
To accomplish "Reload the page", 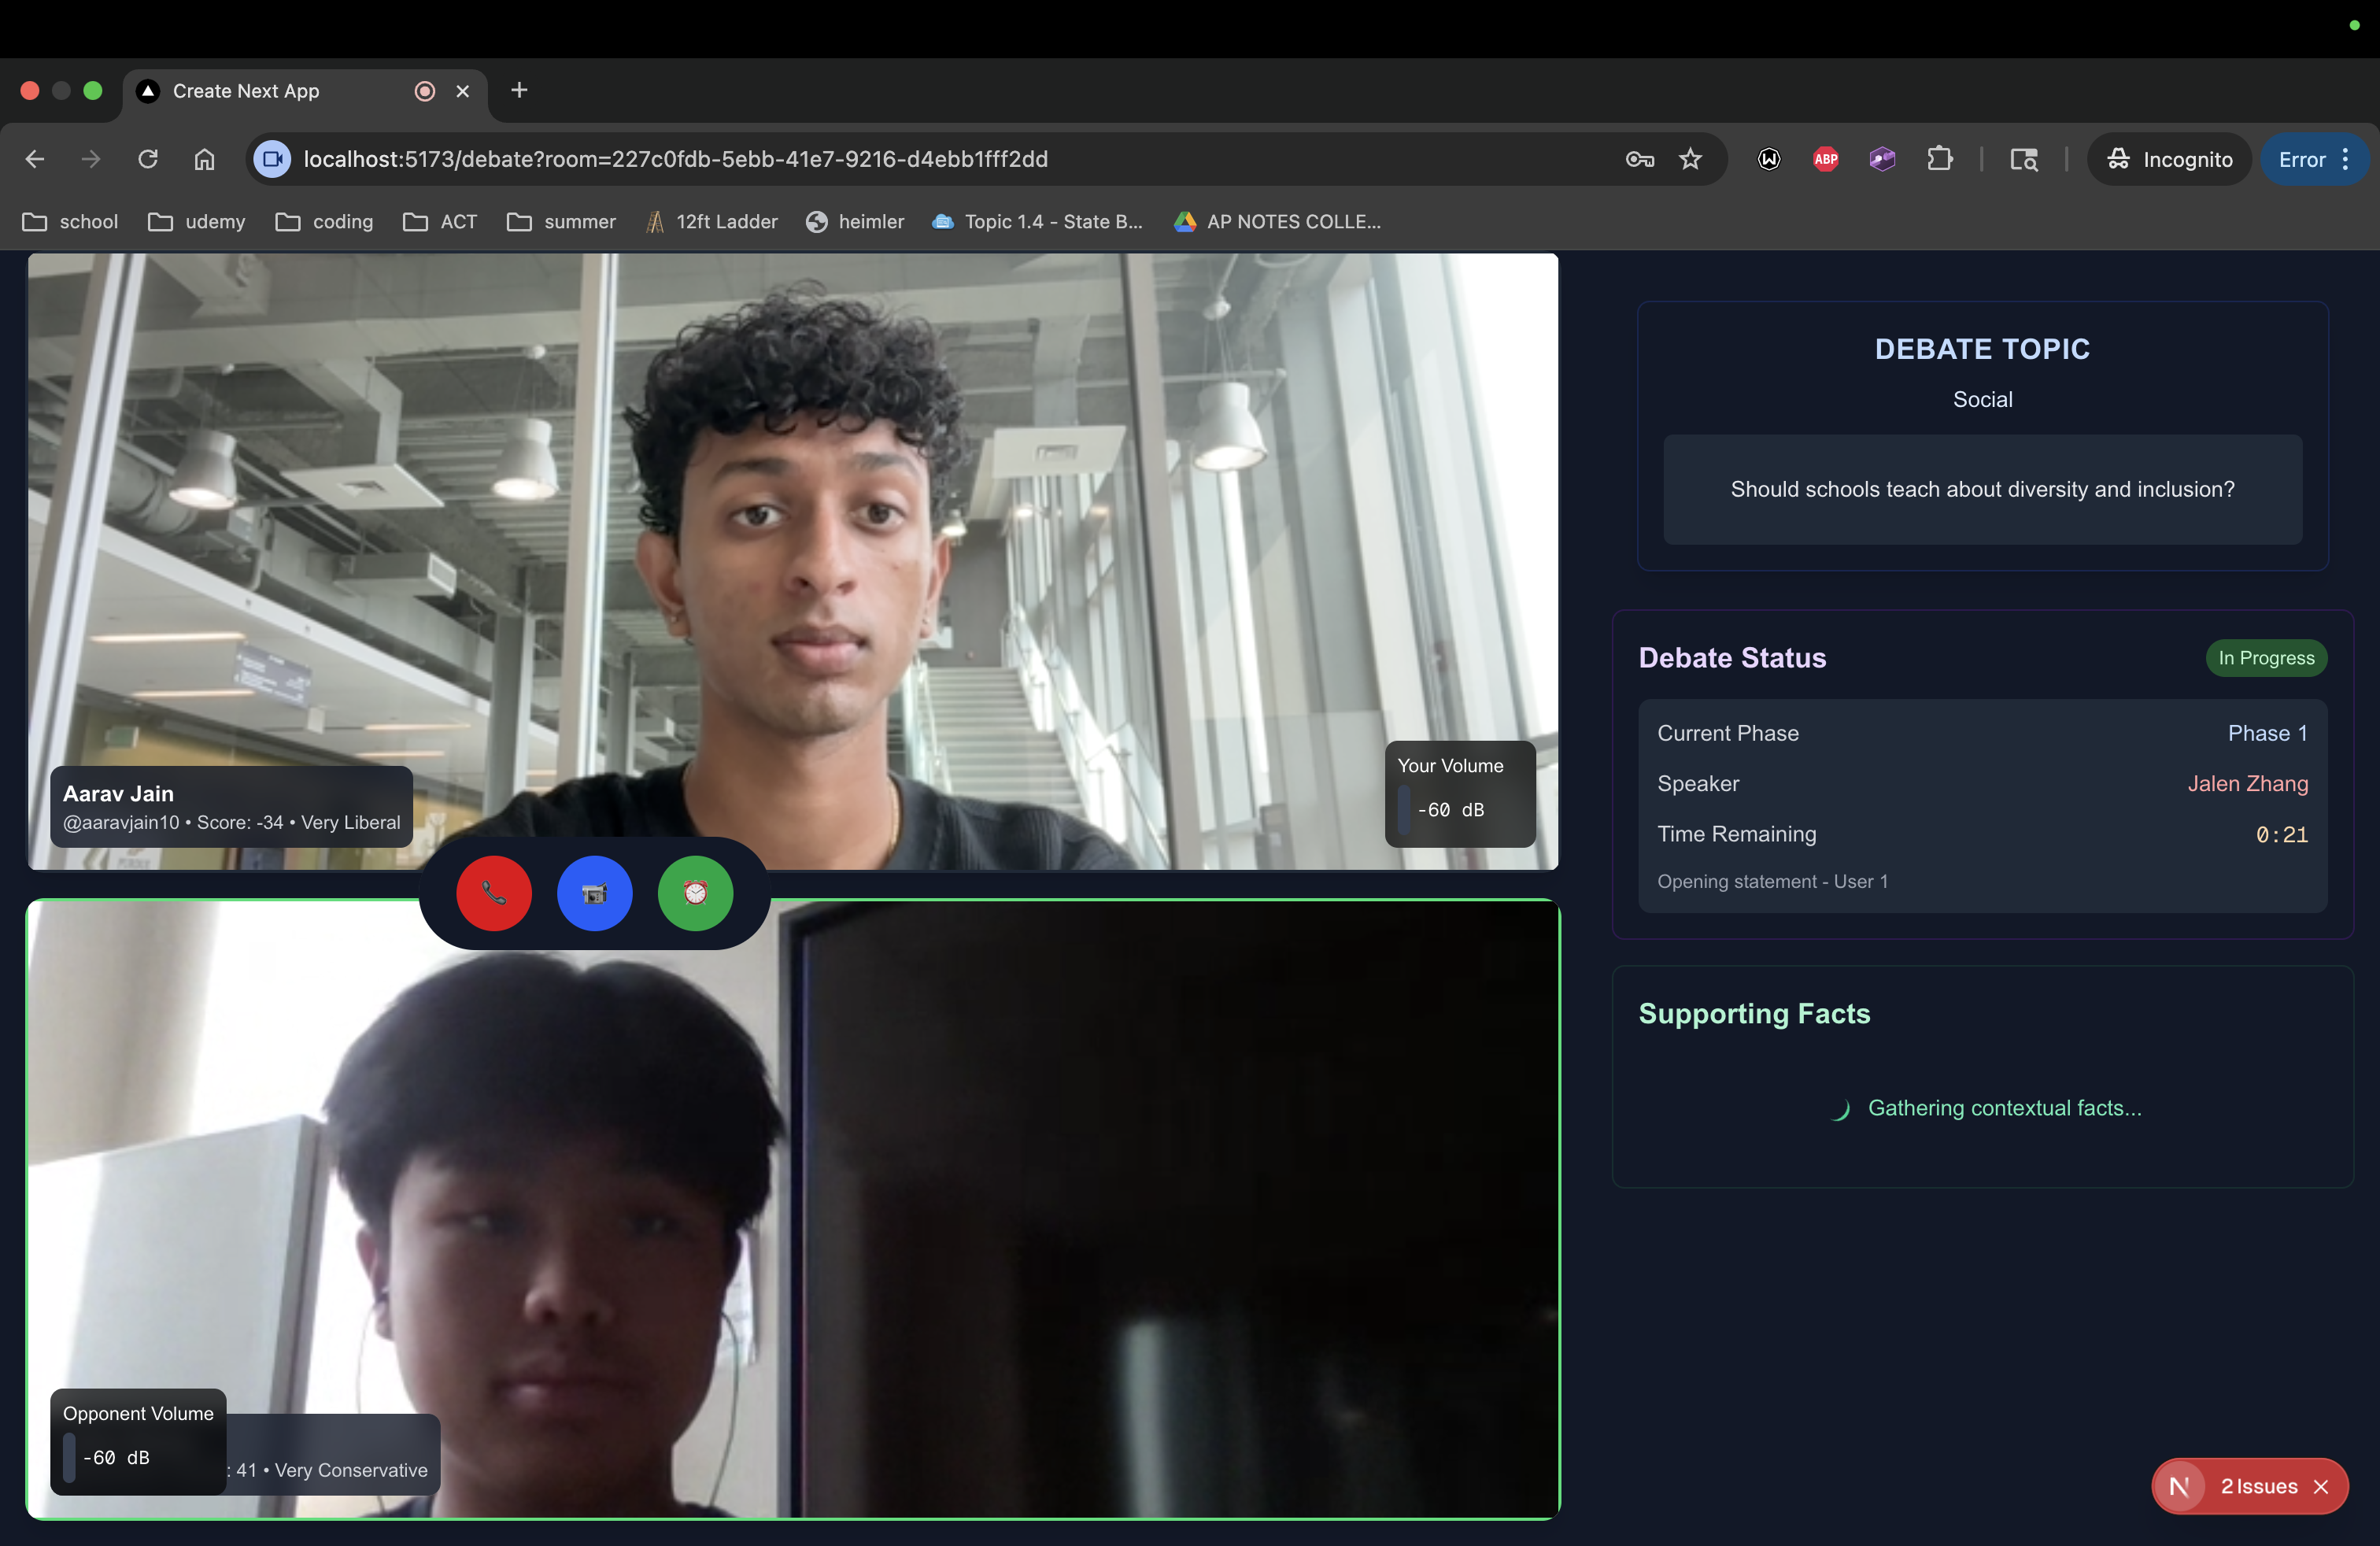I will (148, 159).
